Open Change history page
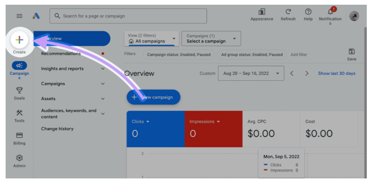 [57, 128]
